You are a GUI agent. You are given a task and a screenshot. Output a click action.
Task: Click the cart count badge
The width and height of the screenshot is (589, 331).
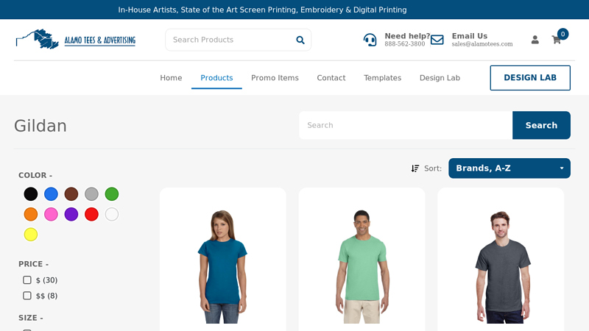[562, 34]
